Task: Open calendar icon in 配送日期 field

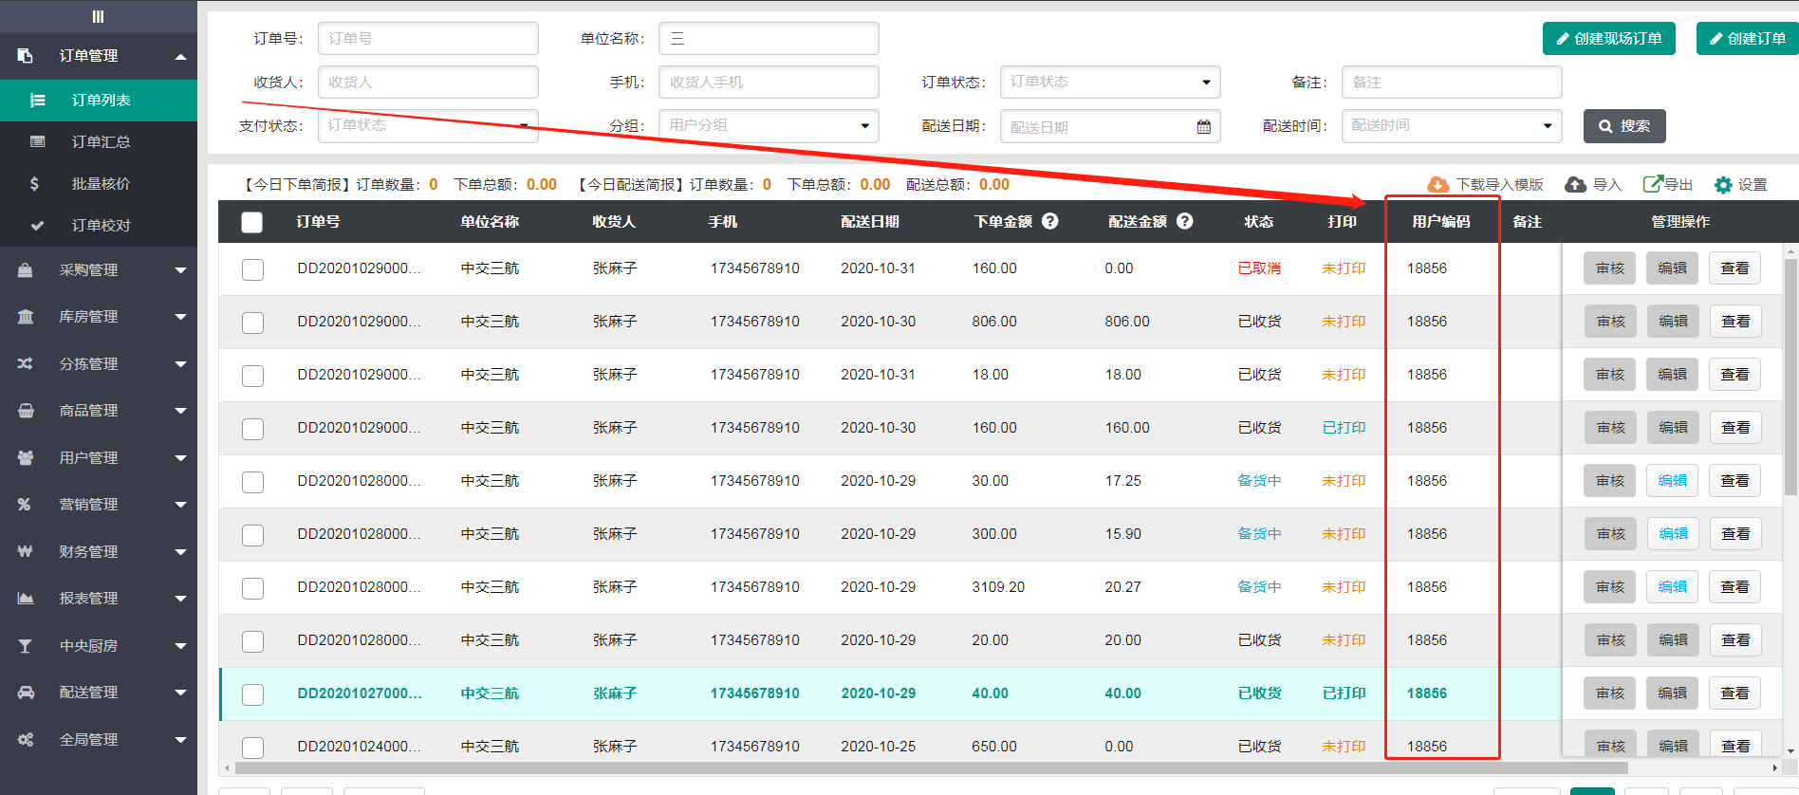Action: coord(1203,126)
